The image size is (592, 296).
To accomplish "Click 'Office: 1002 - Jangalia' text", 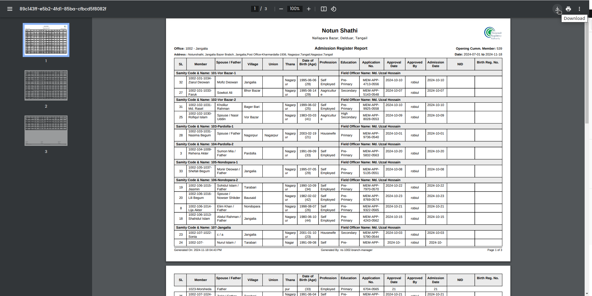I will 191,48.
